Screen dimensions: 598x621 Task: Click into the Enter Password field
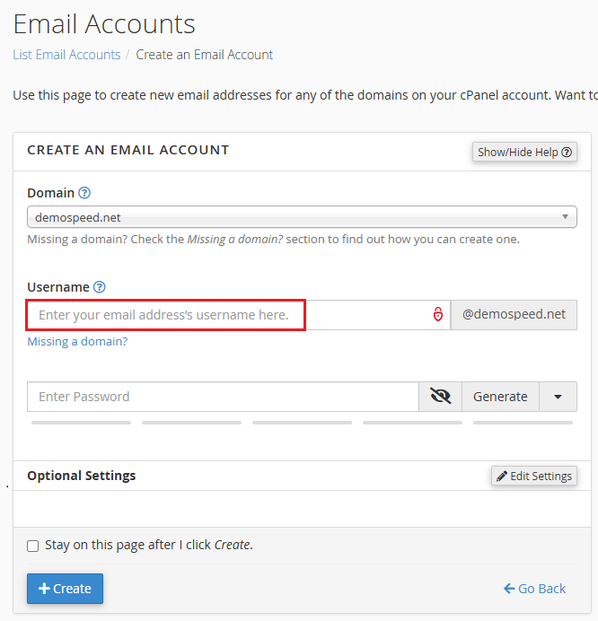tap(223, 397)
